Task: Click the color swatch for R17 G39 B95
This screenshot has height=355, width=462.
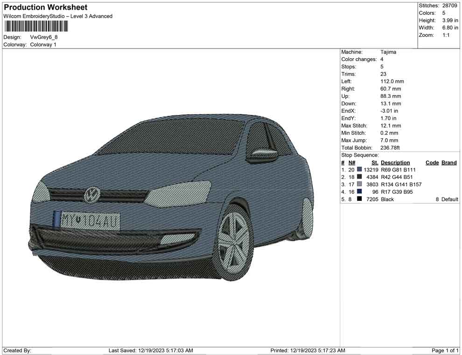Action: click(x=359, y=191)
